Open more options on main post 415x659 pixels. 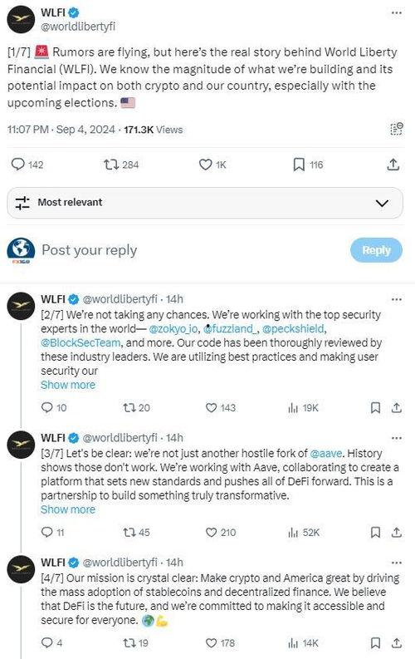point(396,13)
